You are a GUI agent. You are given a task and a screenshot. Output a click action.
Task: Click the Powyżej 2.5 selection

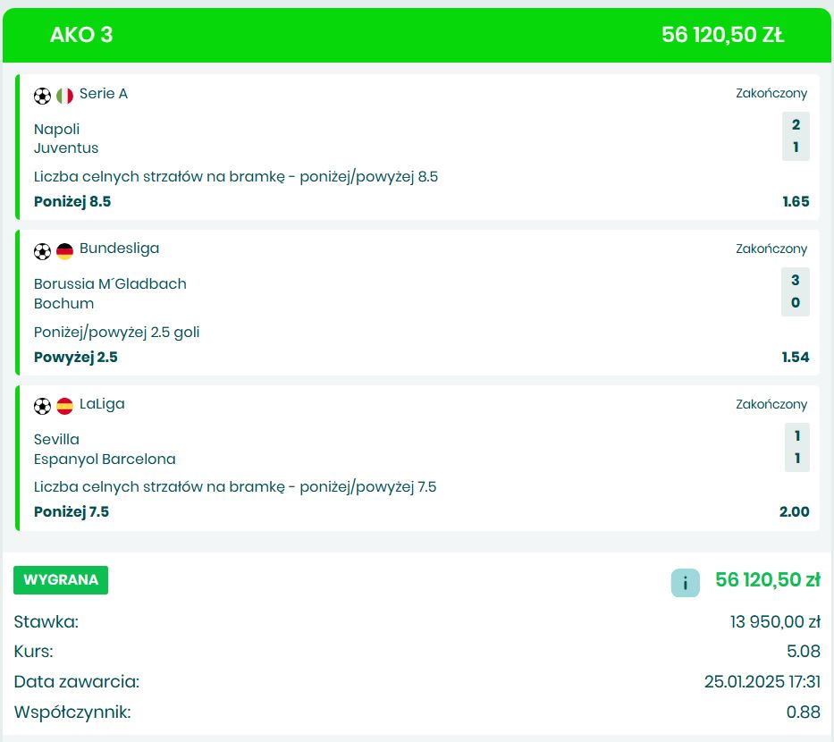tap(76, 358)
